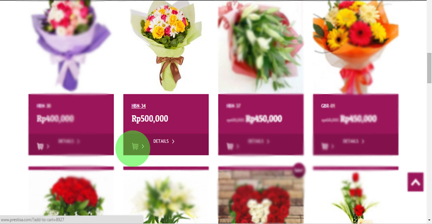
Task: Click the purple wrapped bouquet image
Action: (71, 46)
